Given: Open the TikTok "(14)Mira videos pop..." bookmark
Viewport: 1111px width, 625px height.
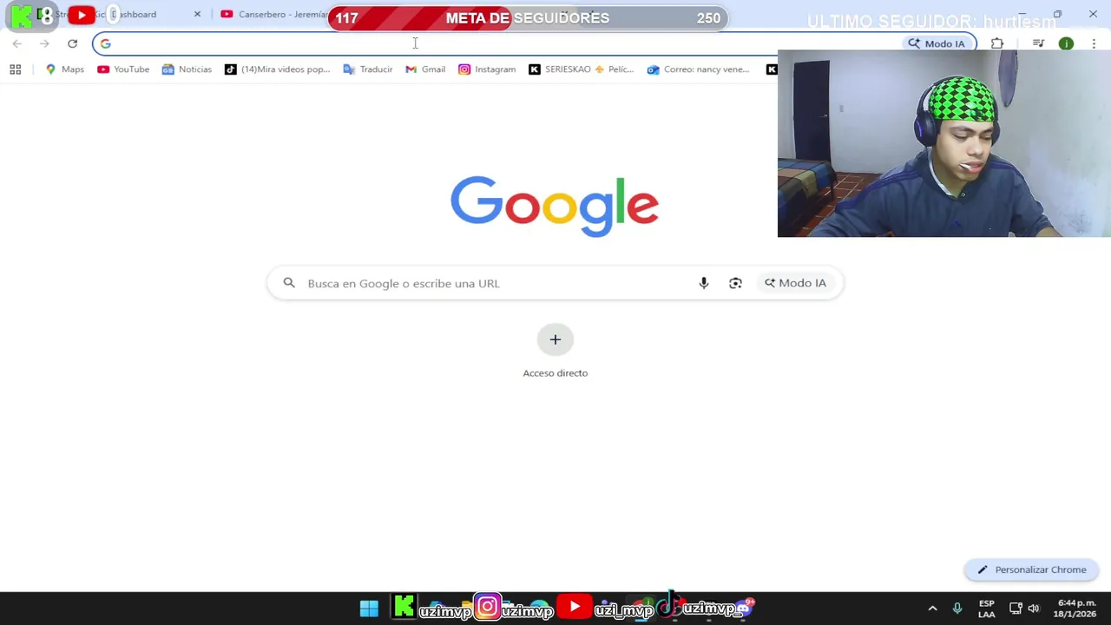Looking at the screenshot, I should point(277,69).
